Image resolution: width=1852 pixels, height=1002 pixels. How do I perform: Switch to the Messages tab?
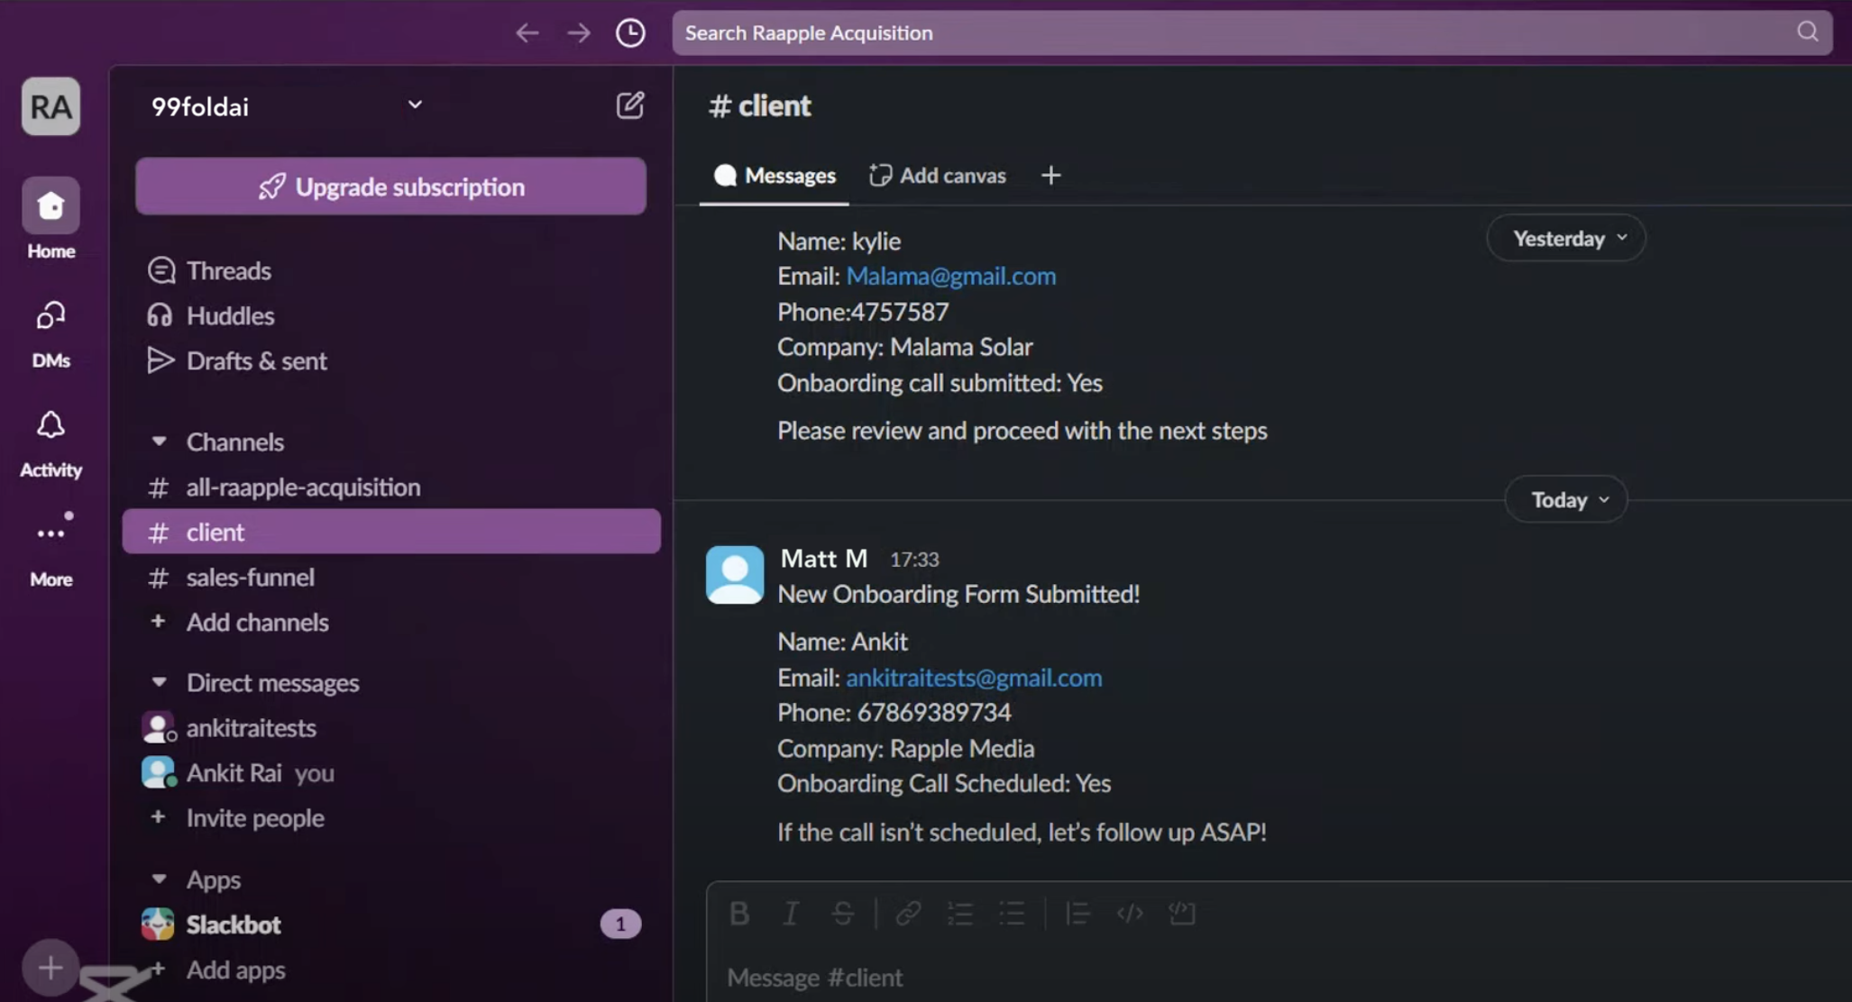pyautogui.click(x=775, y=176)
